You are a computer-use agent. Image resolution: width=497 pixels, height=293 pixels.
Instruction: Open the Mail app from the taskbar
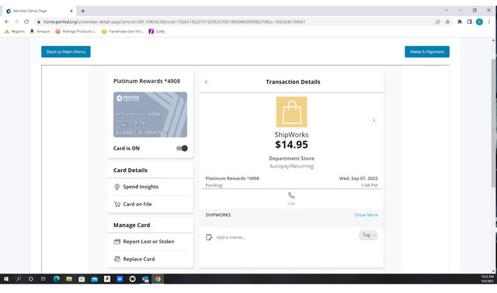[94, 279]
